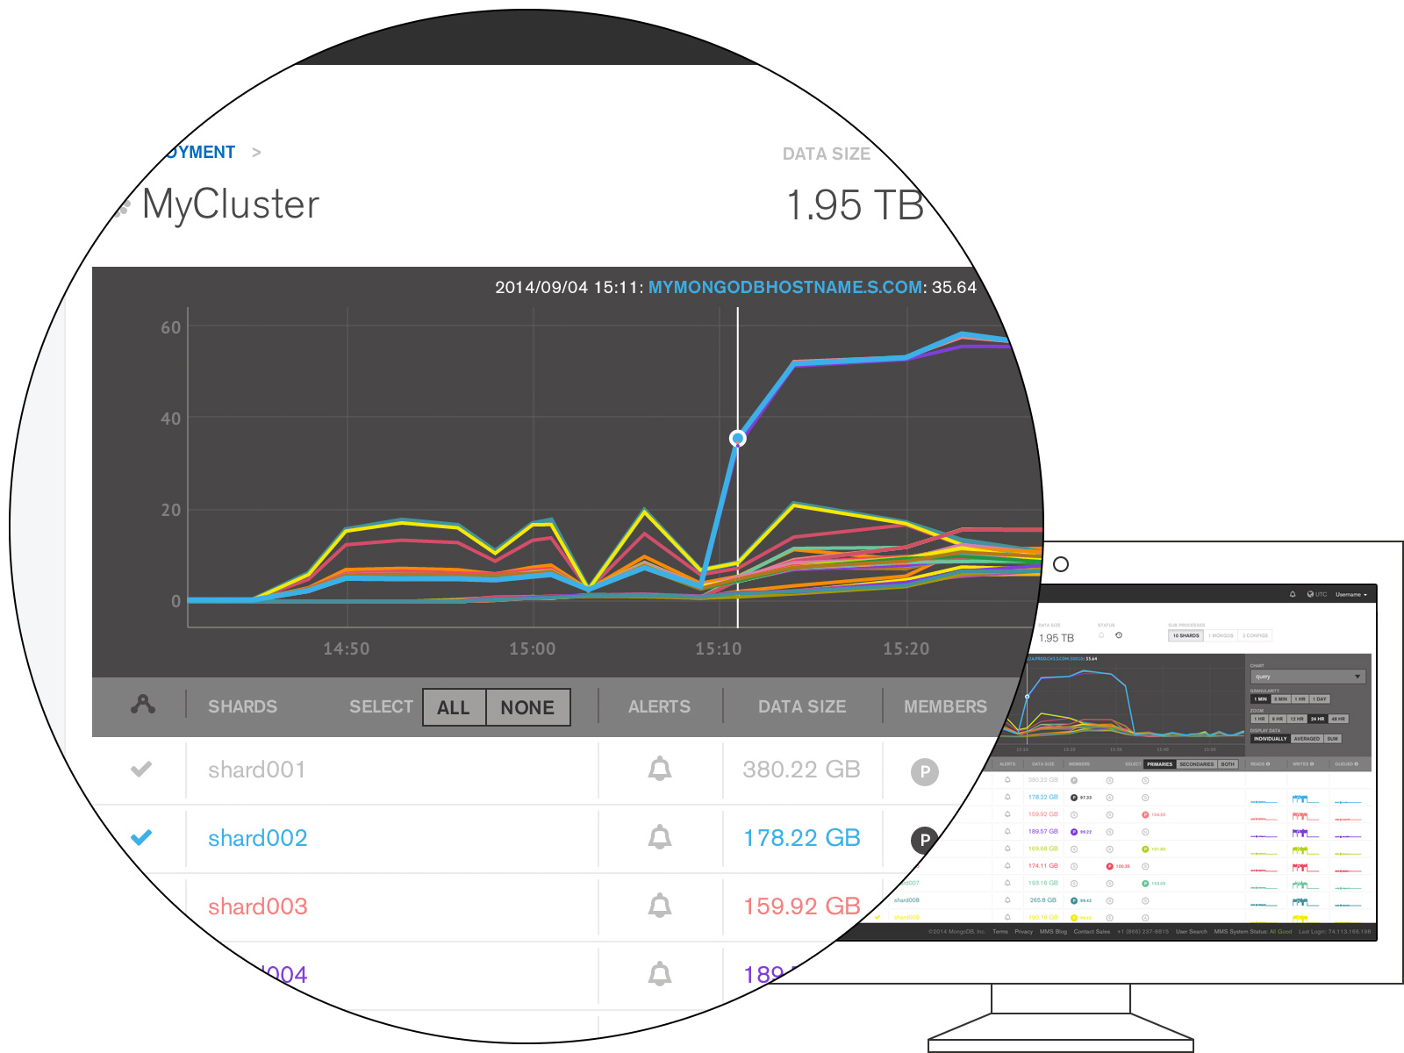Click the highlighted data point on chart
The image size is (1404, 1053).
coord(738,438)
